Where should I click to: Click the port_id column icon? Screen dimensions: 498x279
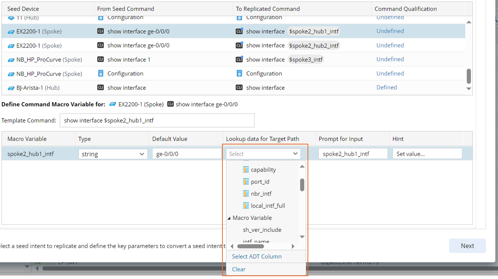pyautogui.click(x=246, y=182)
